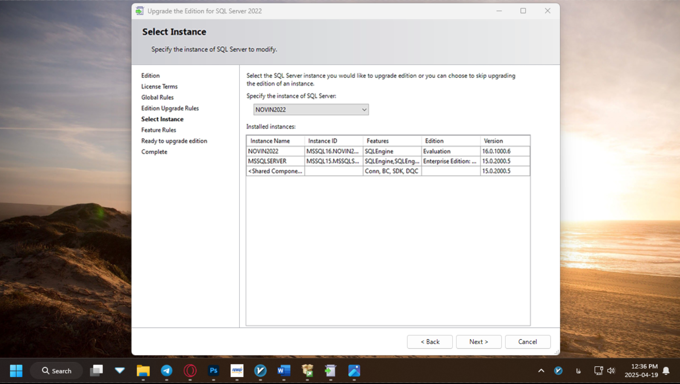Image resolution: width=680 pixels, height=384 pixels.
Task: Open the Windows Start menu
Action: pyautogui.click(x=16, y=371)
